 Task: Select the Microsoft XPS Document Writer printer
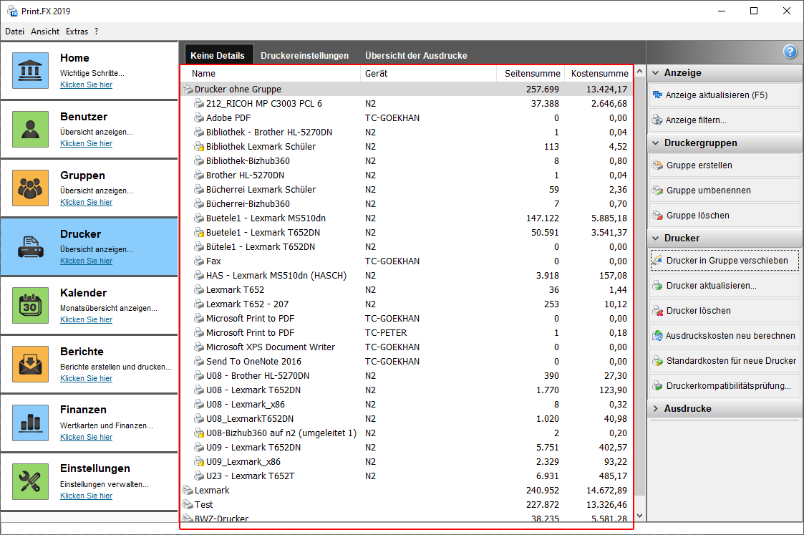pos(407,347)
